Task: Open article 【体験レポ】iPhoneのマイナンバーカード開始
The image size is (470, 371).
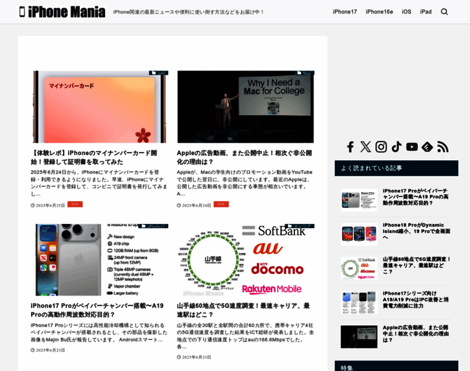Action: click(x=94, y=157)
